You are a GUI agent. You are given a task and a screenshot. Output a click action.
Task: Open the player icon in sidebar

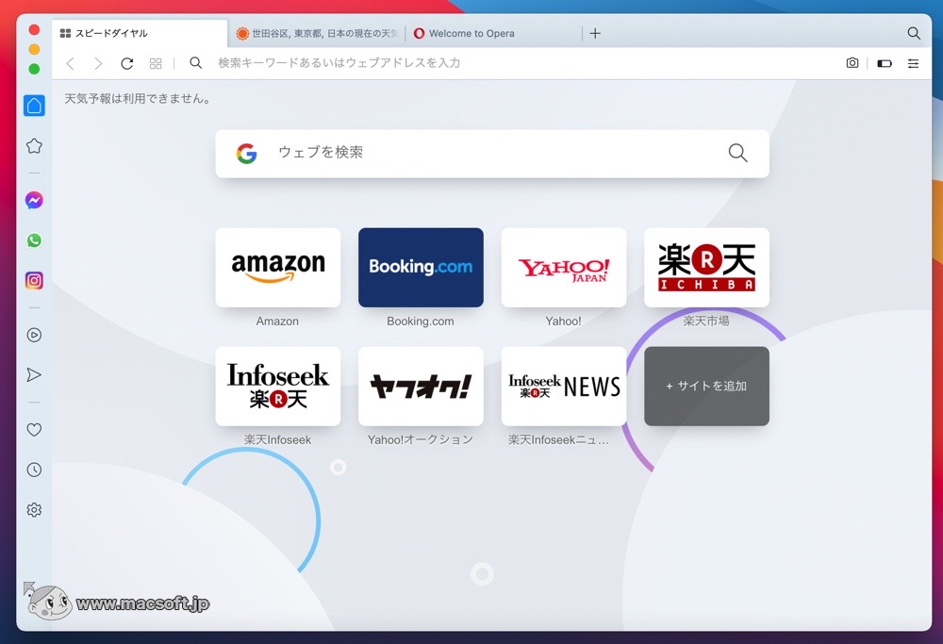(34, 335)
